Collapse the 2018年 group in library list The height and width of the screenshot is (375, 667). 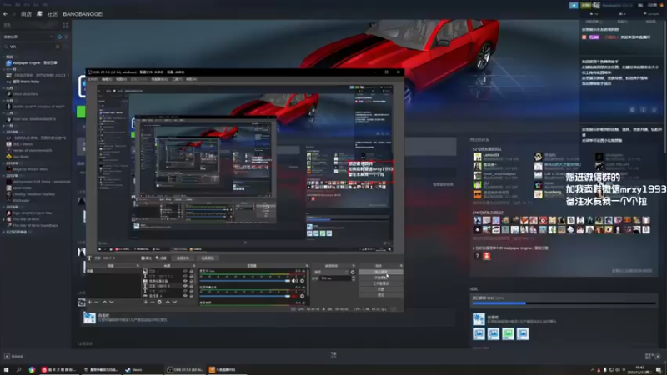point(4,163)
